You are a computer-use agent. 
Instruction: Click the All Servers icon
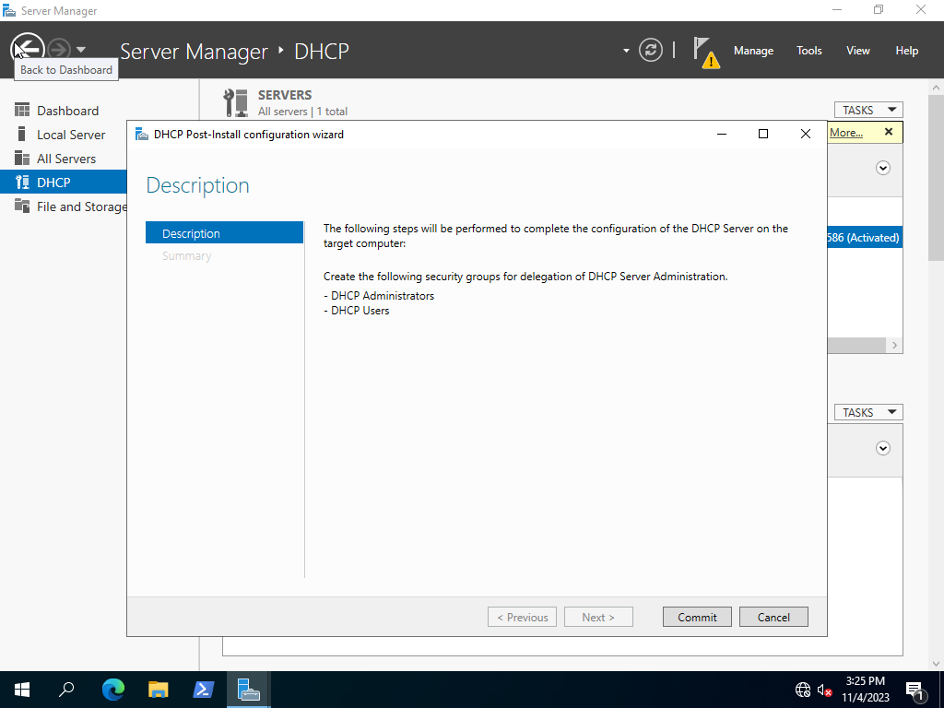pos(22,158)
